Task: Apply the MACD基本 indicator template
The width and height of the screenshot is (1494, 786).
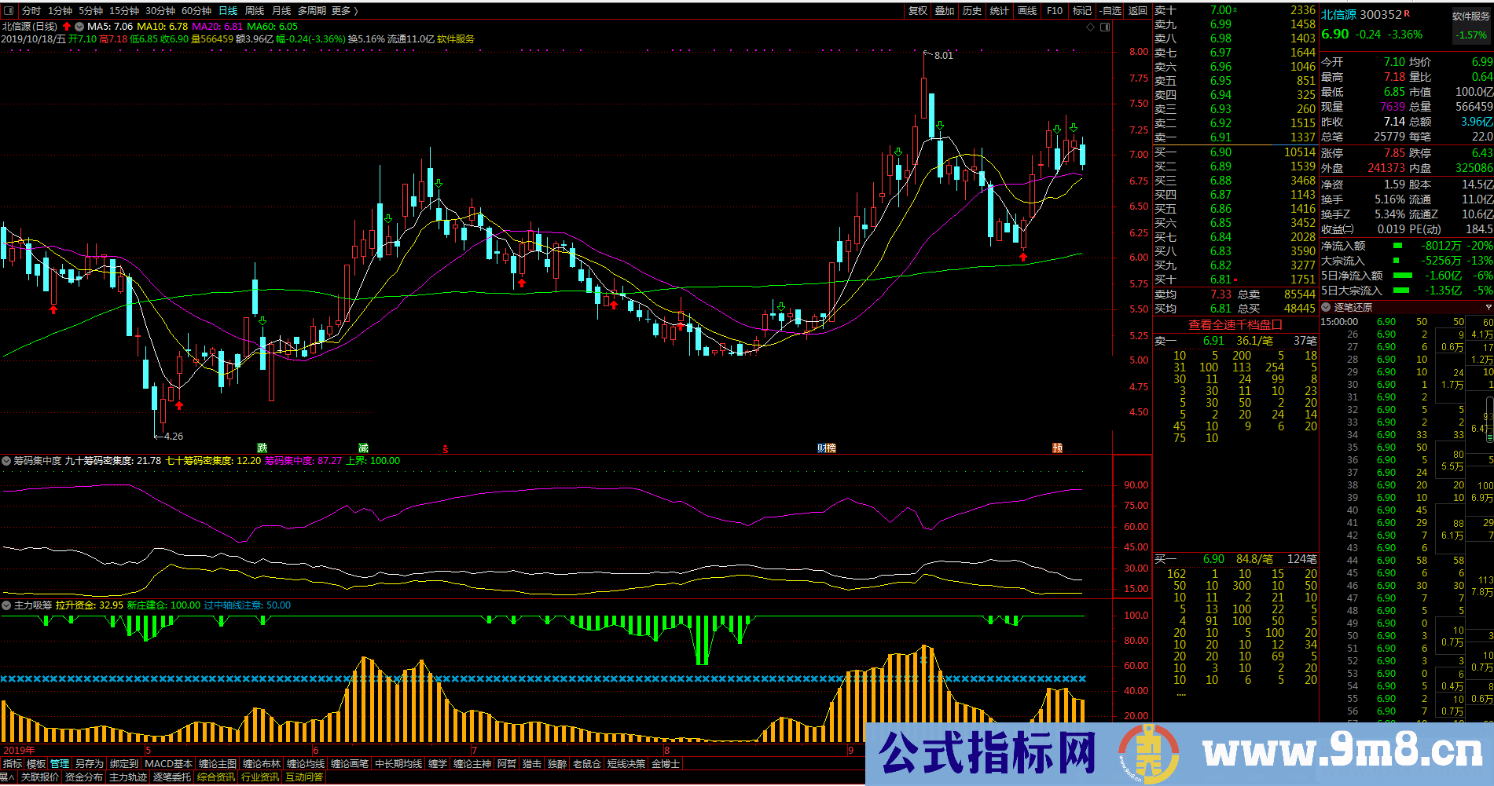Action: 168,763
